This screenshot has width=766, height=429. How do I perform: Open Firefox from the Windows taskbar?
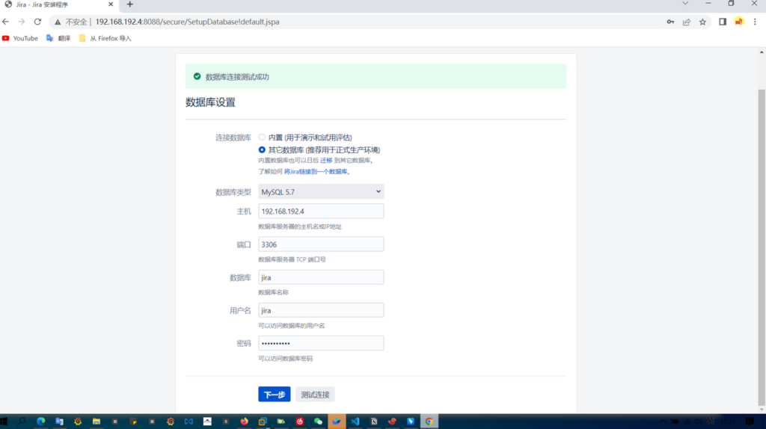coord(244,422)
